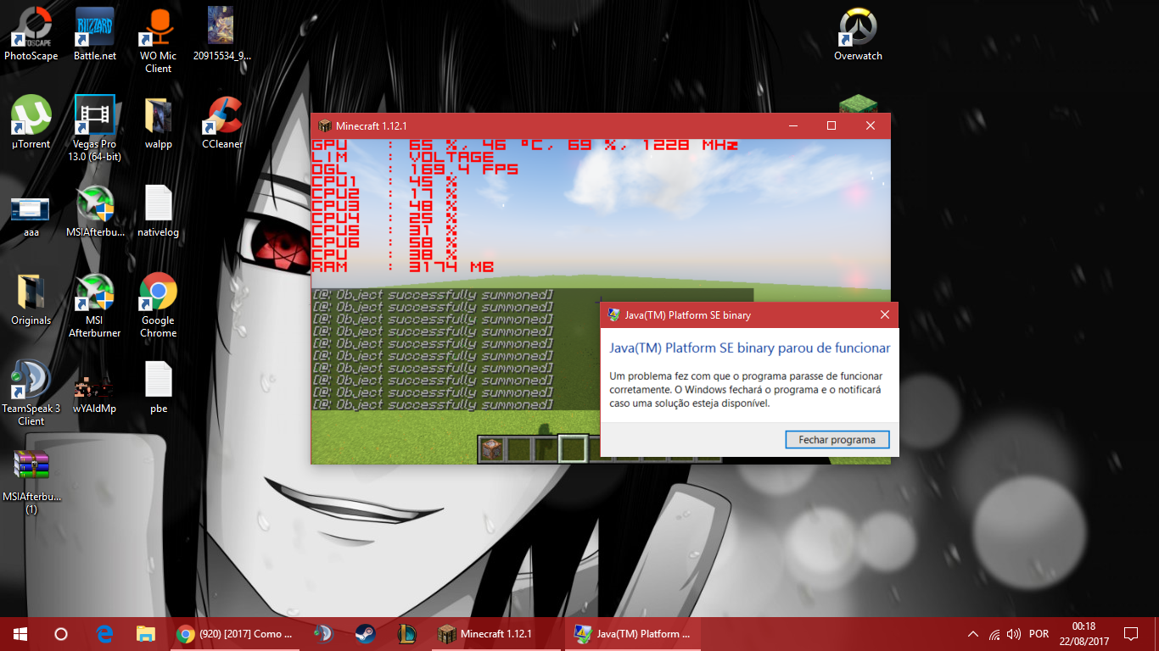This screenshot has height=651, width=1159.
Task: Close the Java(TM) Platform SE binary dialog
Action: [885, 314]
